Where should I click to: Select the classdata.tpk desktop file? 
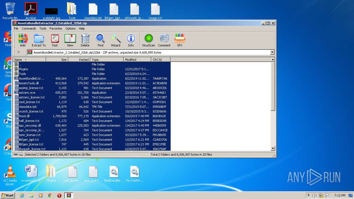93,11
